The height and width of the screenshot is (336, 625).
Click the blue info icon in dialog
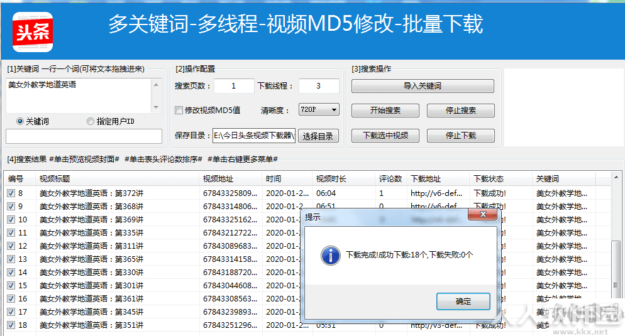331,255
